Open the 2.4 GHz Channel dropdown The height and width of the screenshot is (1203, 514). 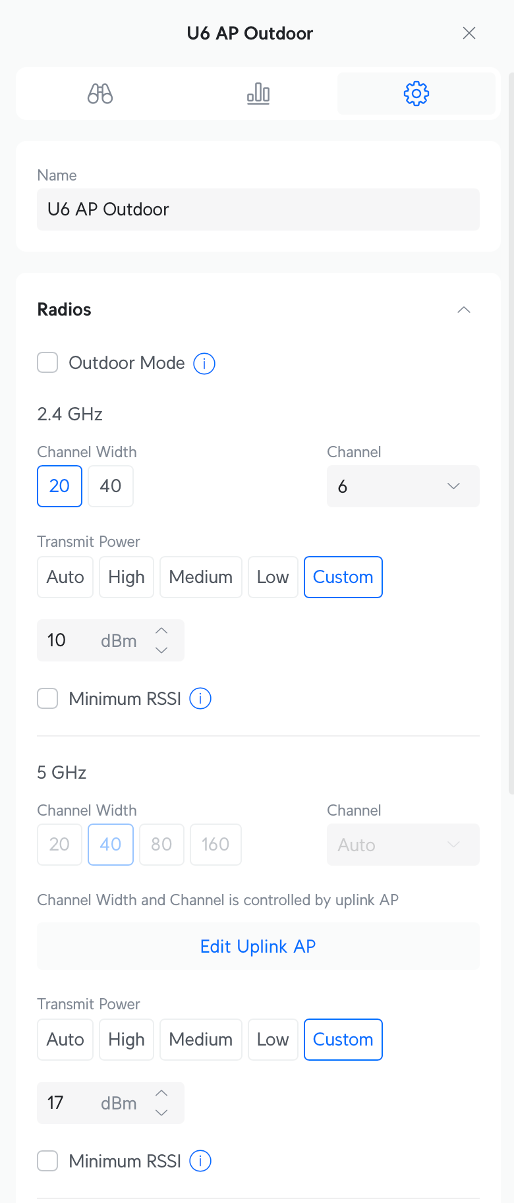pyautogui.click(x=403, y=486)
